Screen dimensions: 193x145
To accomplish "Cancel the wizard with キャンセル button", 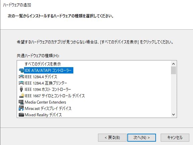I will 175,138.
